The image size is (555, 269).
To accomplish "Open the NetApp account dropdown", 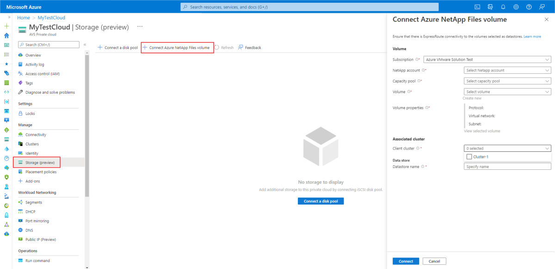I will (x=507, y=70).
